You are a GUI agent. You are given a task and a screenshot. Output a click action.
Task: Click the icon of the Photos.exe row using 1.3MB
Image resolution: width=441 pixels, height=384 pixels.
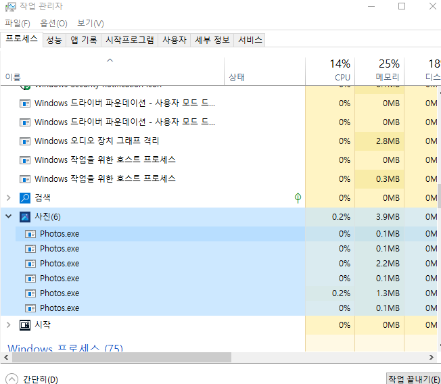pyautogui.click(x=30, y=293)
